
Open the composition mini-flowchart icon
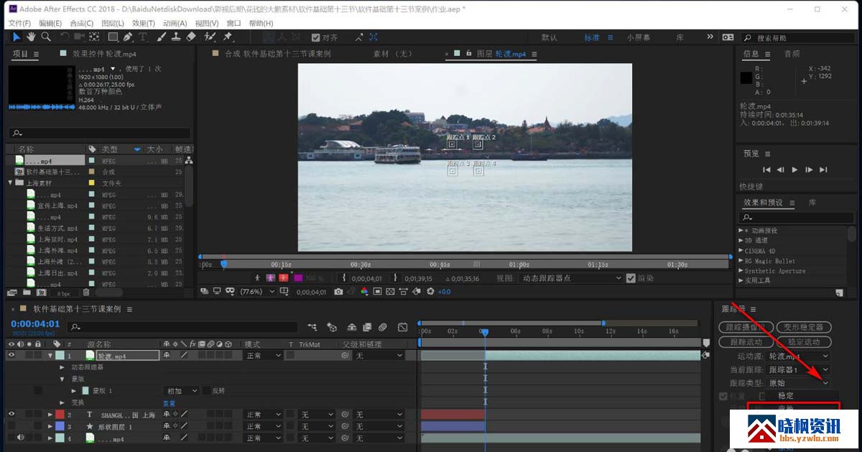(312, 327)
